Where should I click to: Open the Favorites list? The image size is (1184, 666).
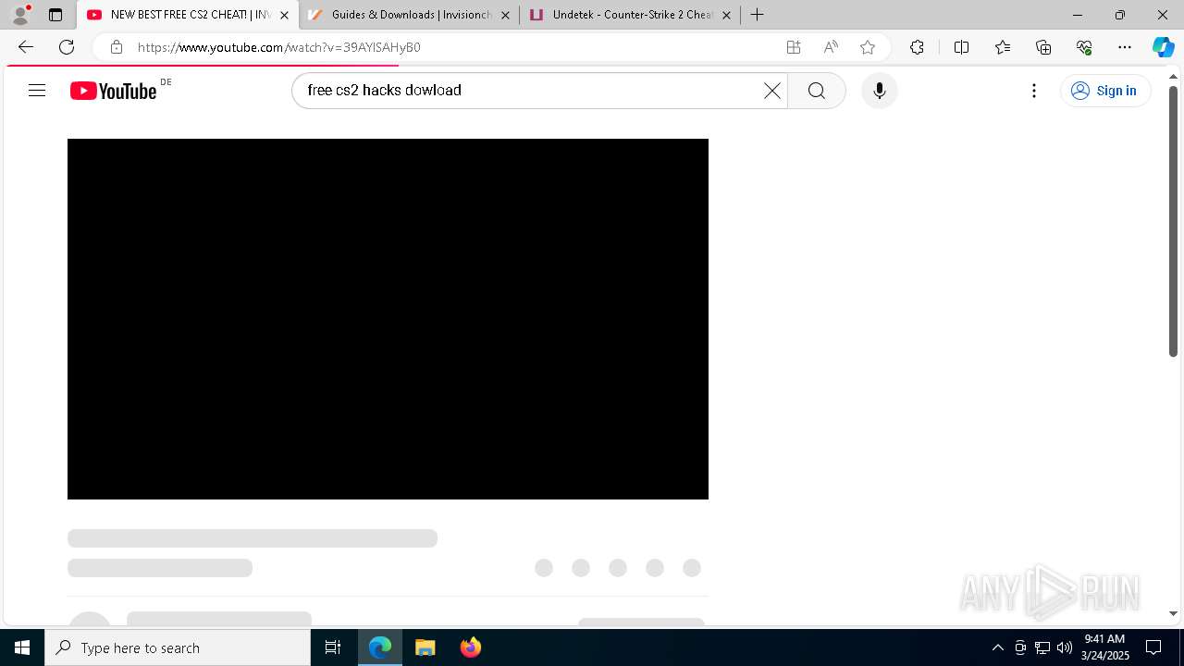[1003, 47]
